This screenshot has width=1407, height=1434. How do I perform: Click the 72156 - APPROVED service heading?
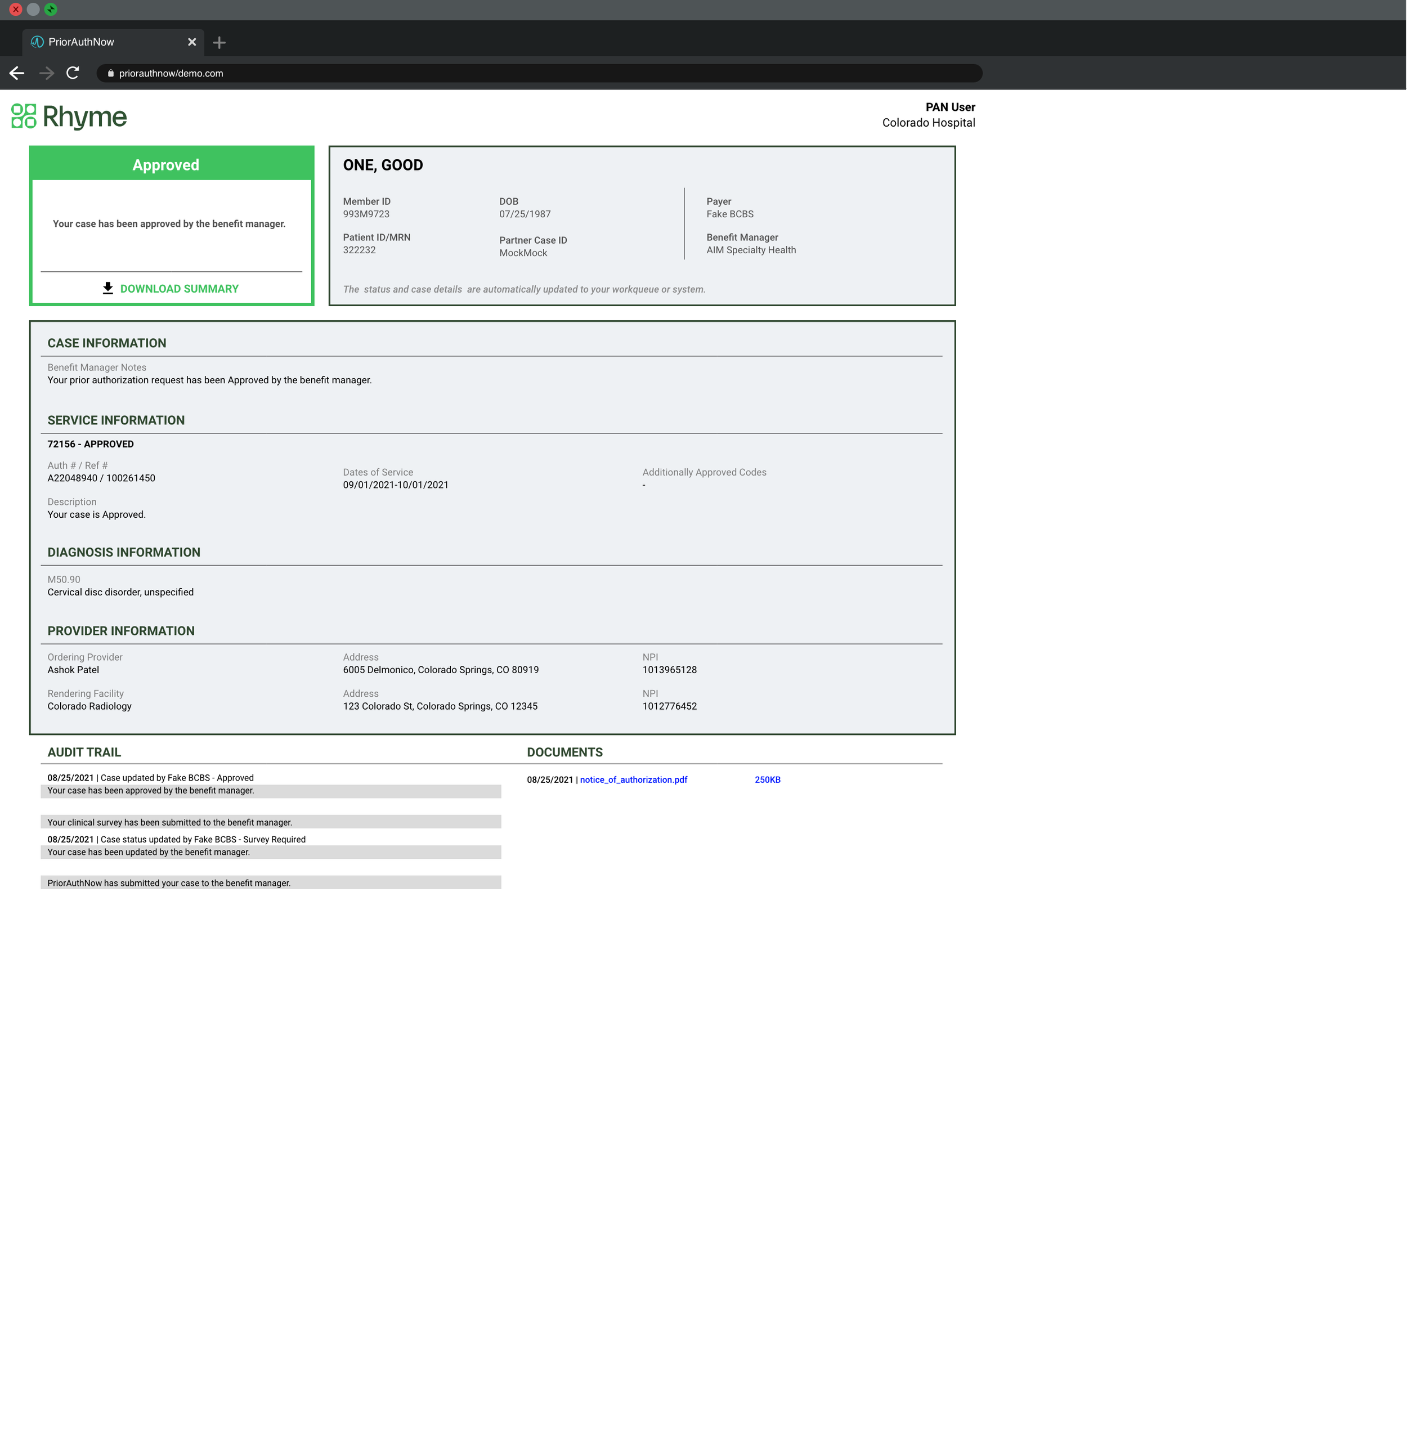pyautogui.click(x=91, y=444)
